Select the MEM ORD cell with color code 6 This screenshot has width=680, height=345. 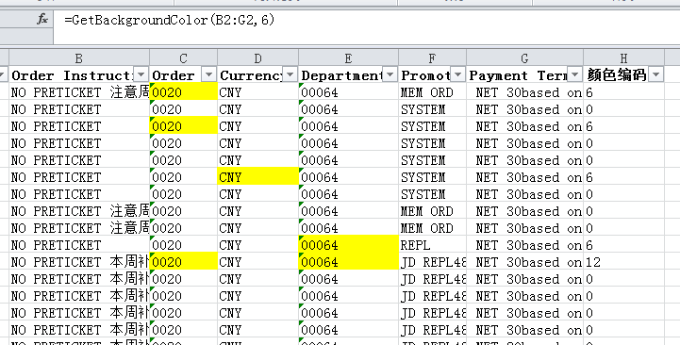[432, 91]
